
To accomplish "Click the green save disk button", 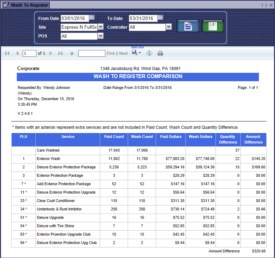I will (x=212, y=27).
